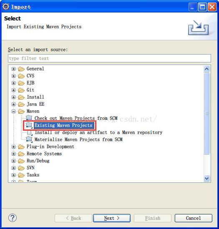This screenshot has width=219, height=229.
Task: Select the 'Git' label
Action: click(x=30, y=90)
